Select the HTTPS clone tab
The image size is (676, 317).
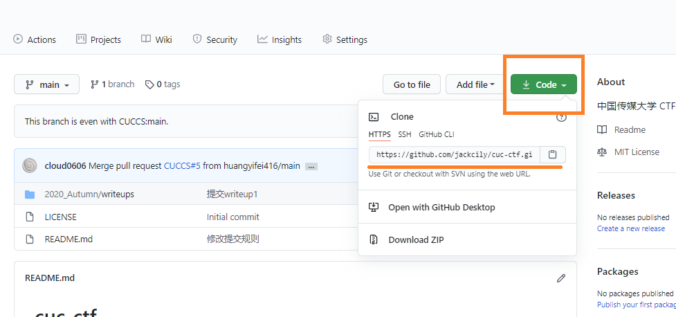click(379, 134)
